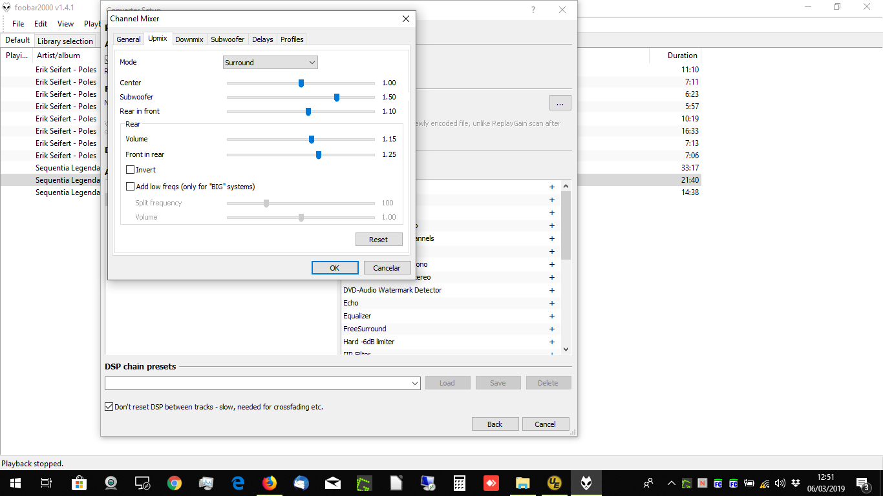Open the File menu in foobar2000
Screen dimensions: 883x496
(18, 24)
